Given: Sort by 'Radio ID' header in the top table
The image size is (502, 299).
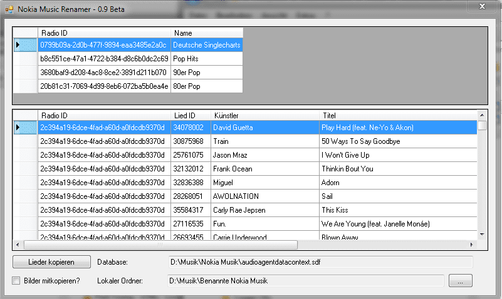Looking at the screenshot, I should pos(105,33).
